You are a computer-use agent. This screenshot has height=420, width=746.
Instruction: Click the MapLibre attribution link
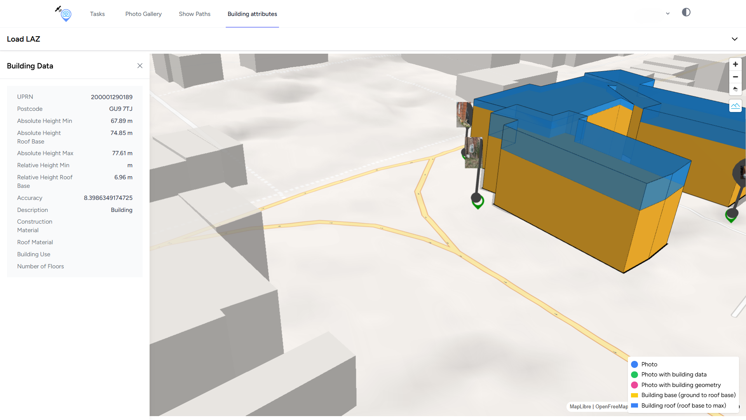pyautogui.click(x=580, y=406)
